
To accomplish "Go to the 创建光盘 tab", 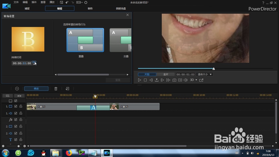I will click(121, 8).
